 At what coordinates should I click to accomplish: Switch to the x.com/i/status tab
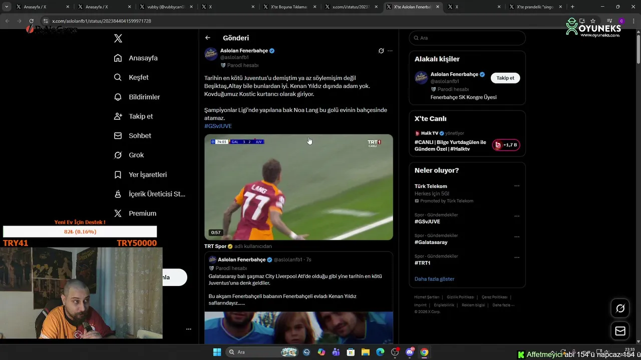[x=350, y=7]
